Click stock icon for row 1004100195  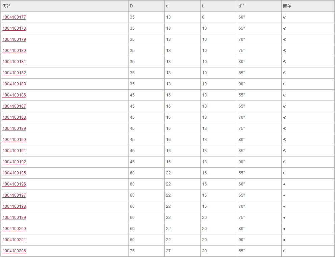click(x=285, y=173)
